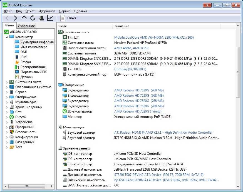This screenshot has width=243, height=192.
Task: Click the Forward navigation arrow in toolbar
Action: (15, 18)
